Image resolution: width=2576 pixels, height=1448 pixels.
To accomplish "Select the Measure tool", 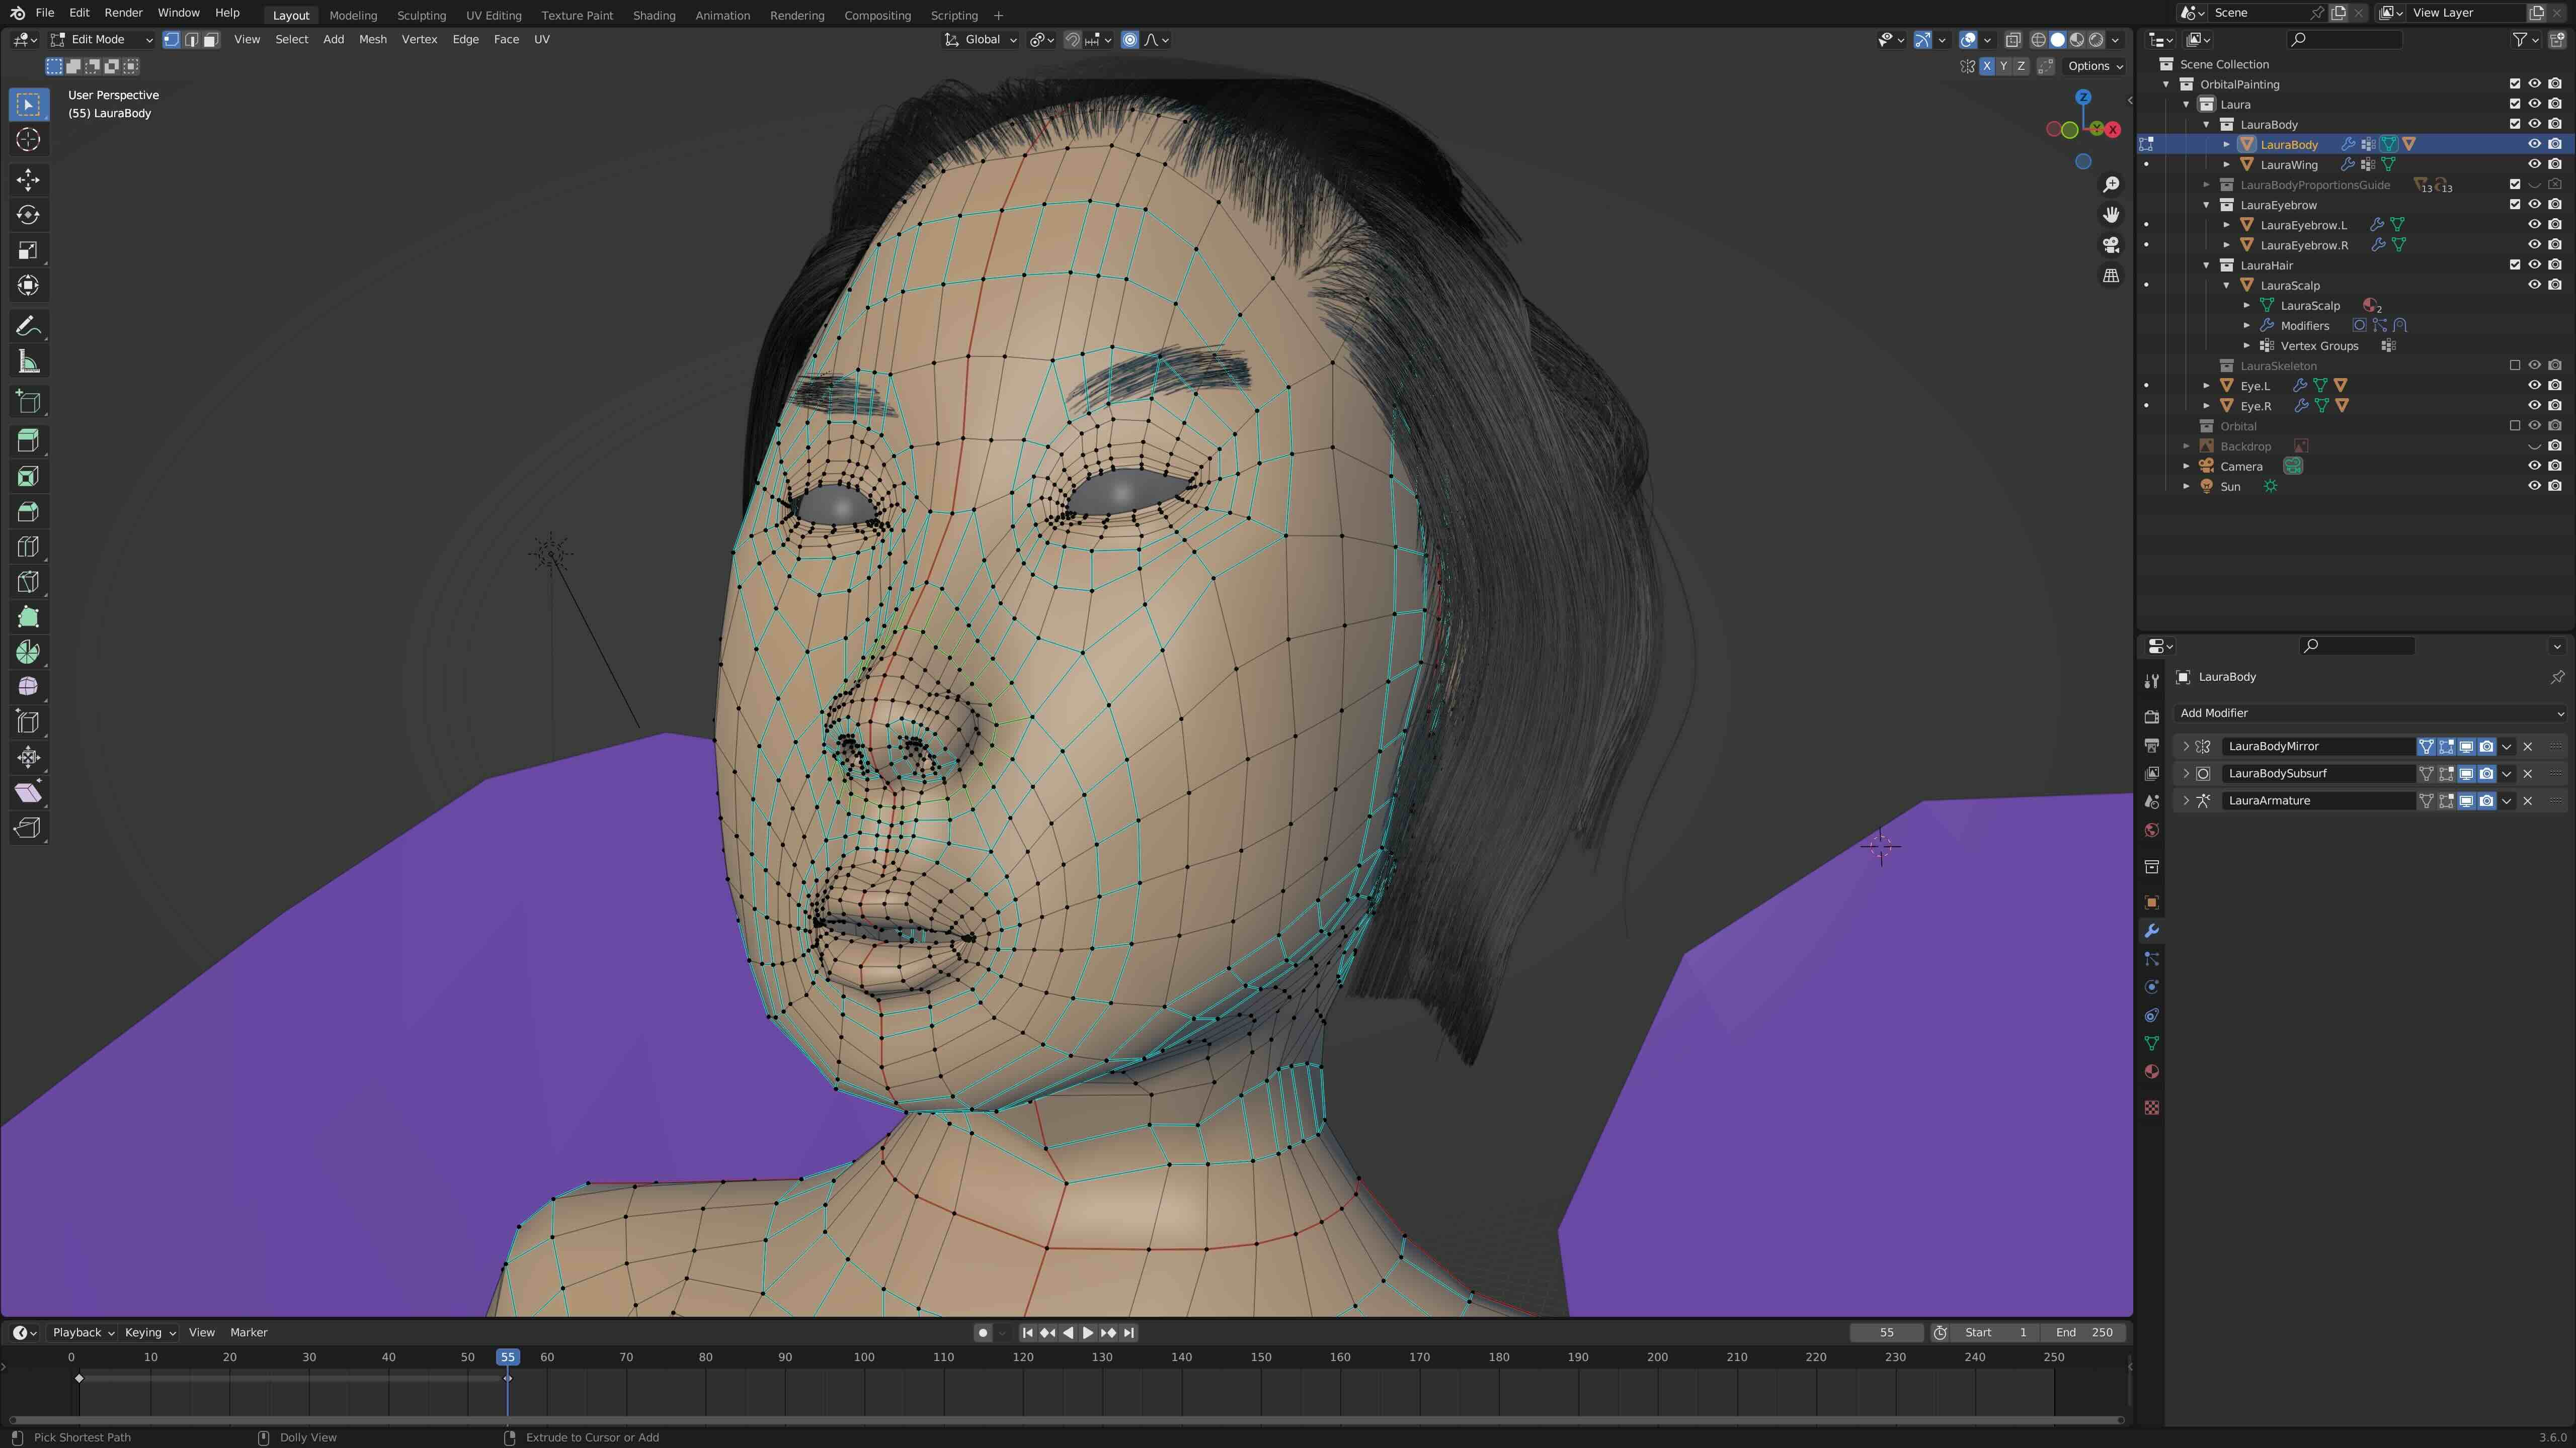I will coord(28,362).
